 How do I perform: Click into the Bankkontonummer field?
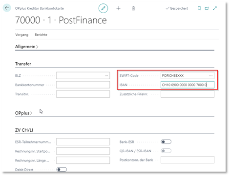point(83,85)
